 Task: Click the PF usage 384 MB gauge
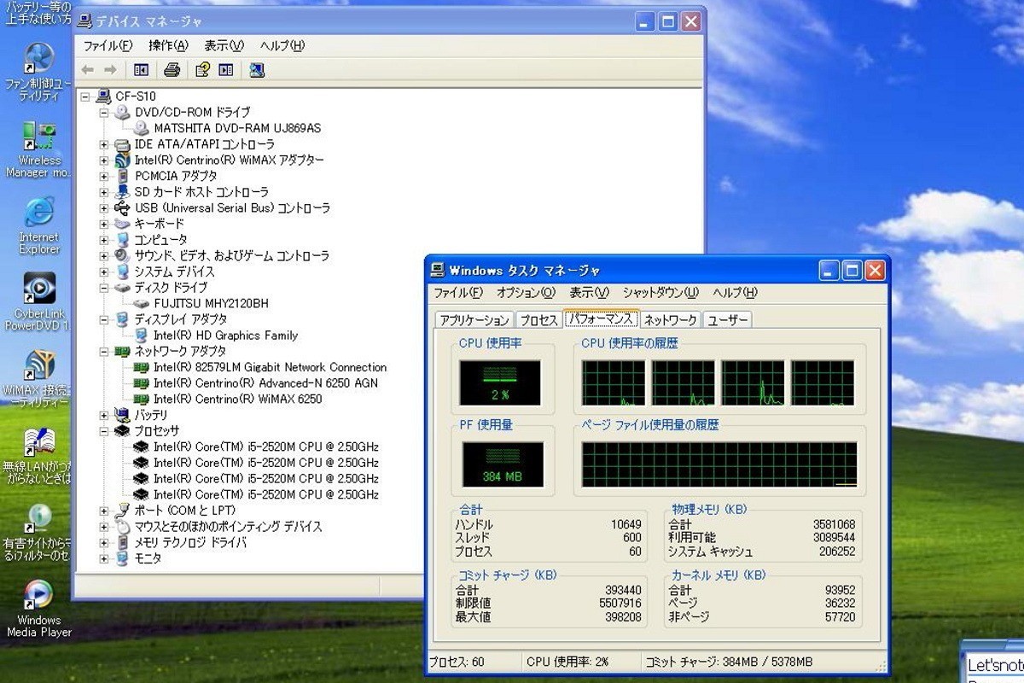[502, 464]
